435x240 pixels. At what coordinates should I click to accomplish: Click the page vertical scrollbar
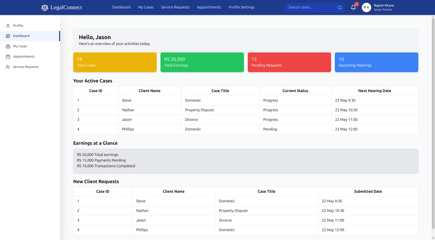[433, 124]
